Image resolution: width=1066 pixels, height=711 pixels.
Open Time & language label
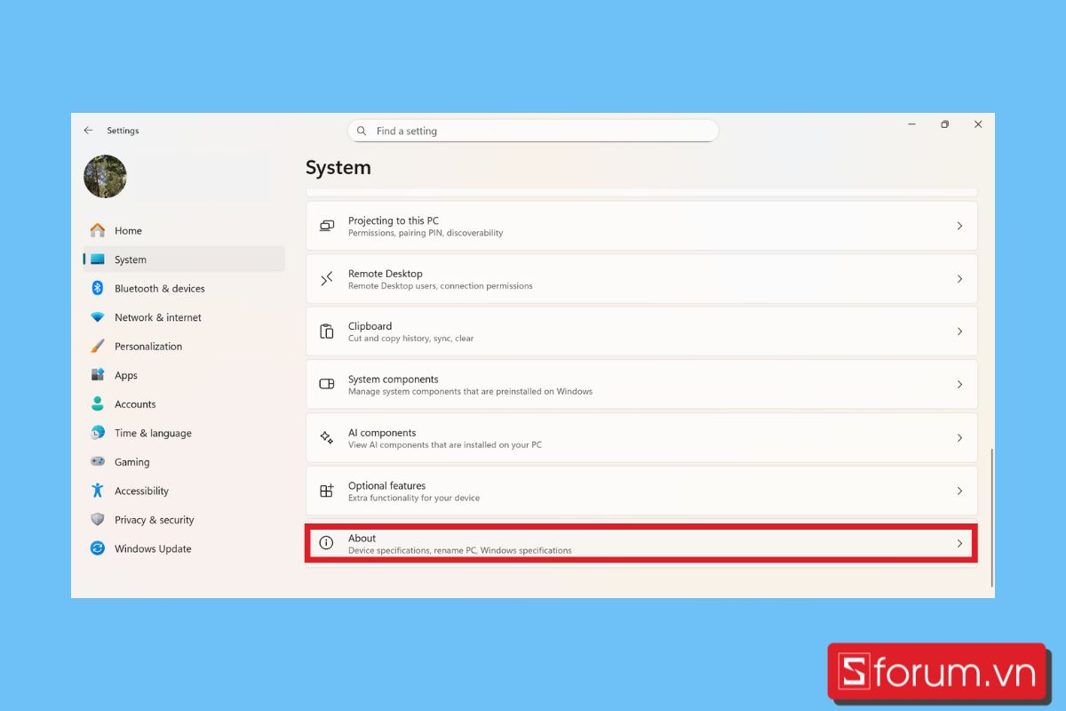tap(153, 433)
